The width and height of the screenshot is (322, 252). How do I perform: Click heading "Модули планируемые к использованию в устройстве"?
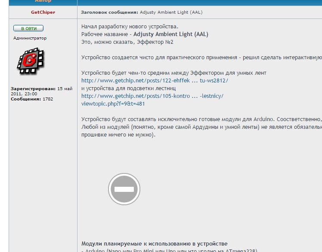tap(155, 243)
